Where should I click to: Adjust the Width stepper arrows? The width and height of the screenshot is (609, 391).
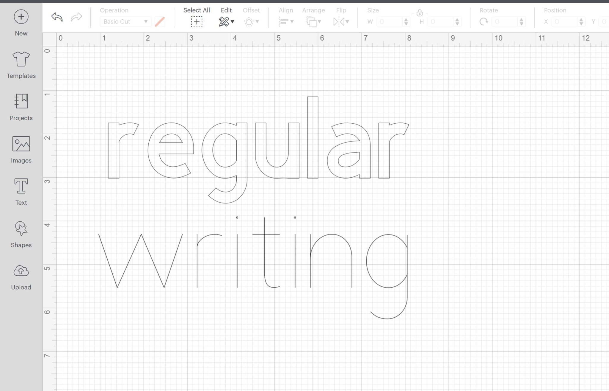pyautogui.click(x=406, y=22)
